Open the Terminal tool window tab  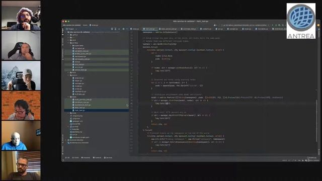(97, 157)
